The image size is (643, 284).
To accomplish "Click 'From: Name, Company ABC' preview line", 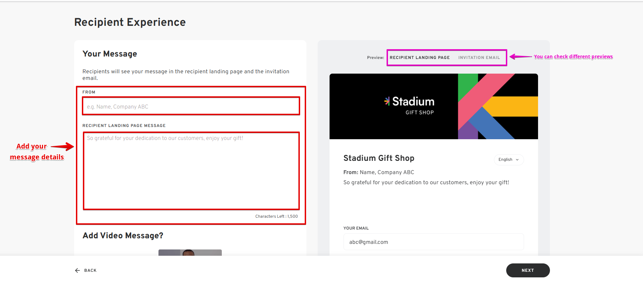I will tap(379, 172).
